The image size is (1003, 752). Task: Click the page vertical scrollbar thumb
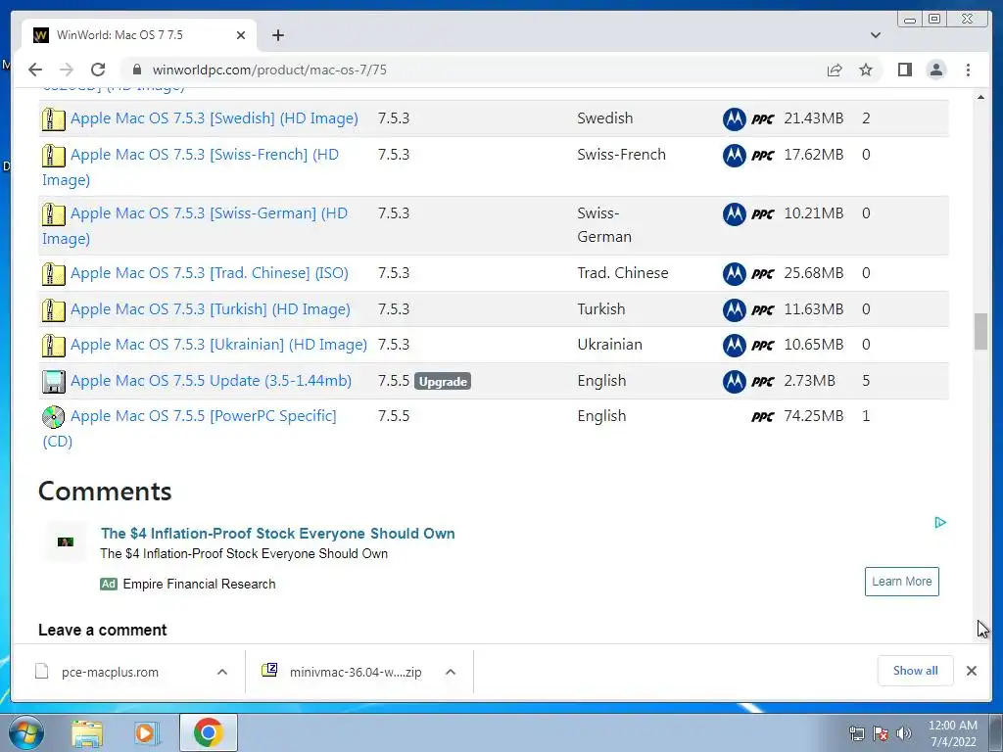click(980, 331)
